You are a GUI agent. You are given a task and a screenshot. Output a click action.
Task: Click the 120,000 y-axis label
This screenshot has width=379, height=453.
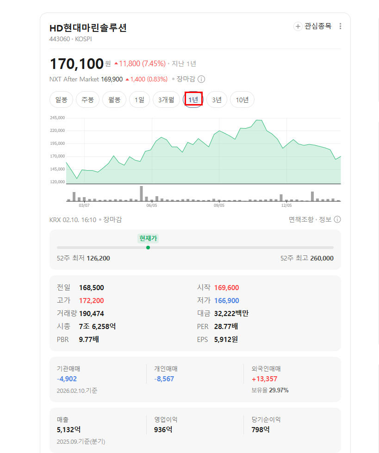tap(57, 182)
